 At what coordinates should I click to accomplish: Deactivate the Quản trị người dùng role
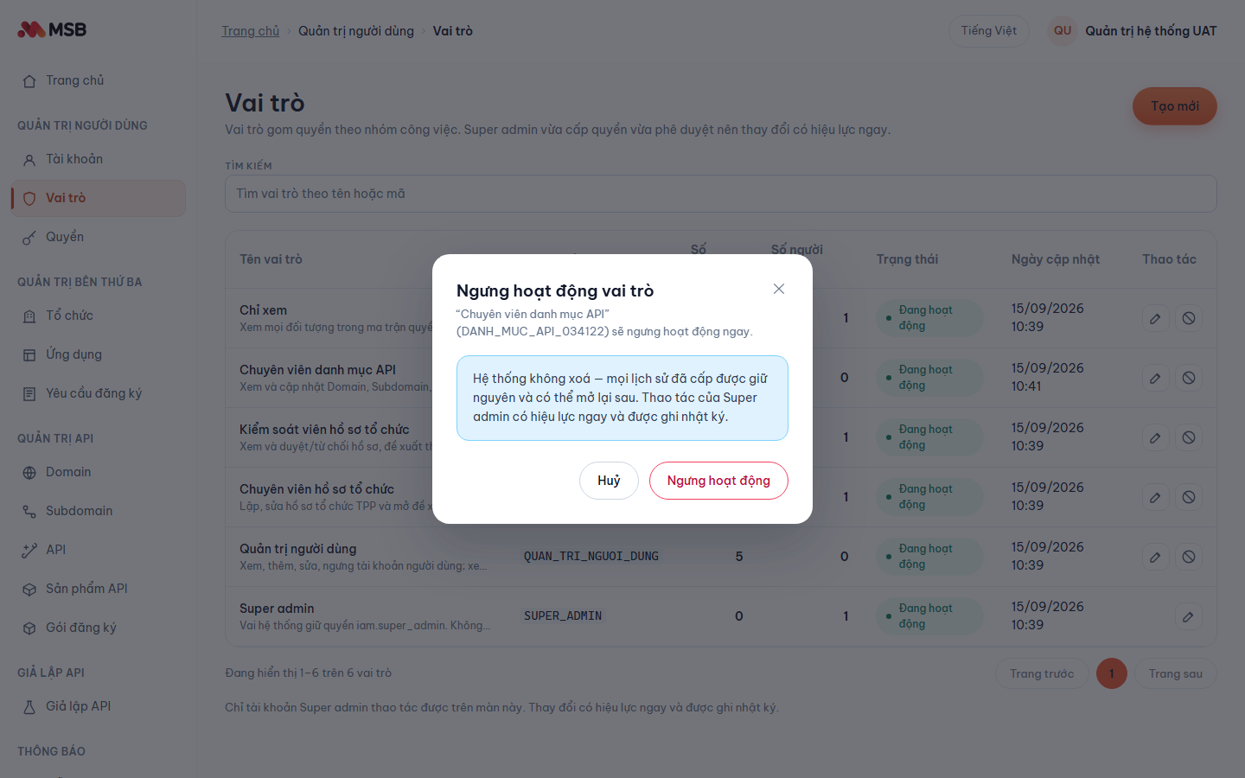pyautogui.click(x=1189, y=557)
